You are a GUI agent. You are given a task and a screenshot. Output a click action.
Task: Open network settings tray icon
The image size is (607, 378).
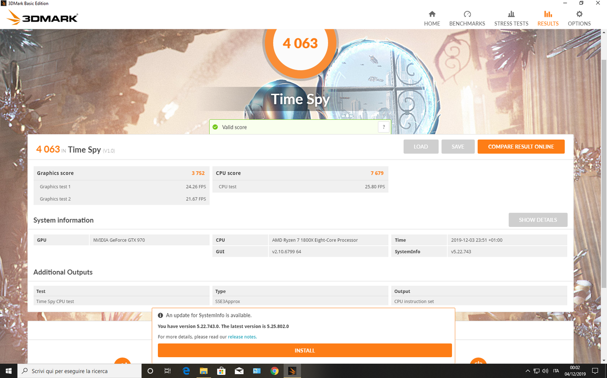(536, 371)
